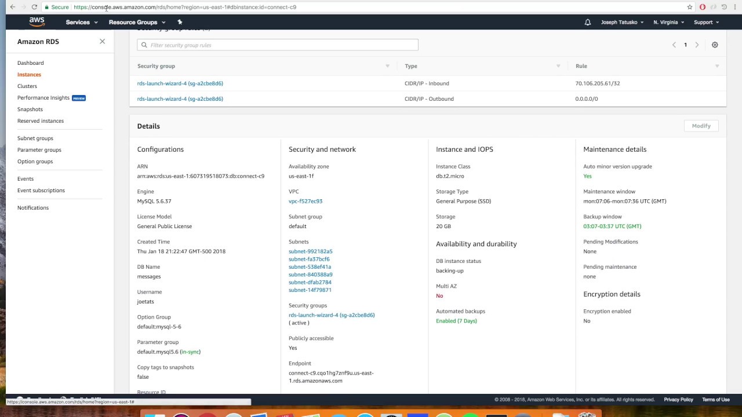Click the backup window 03:07-03:37 UTC value
Viewport: 742px width, 417px height.
pyautogui.click(x=612, y=226)
